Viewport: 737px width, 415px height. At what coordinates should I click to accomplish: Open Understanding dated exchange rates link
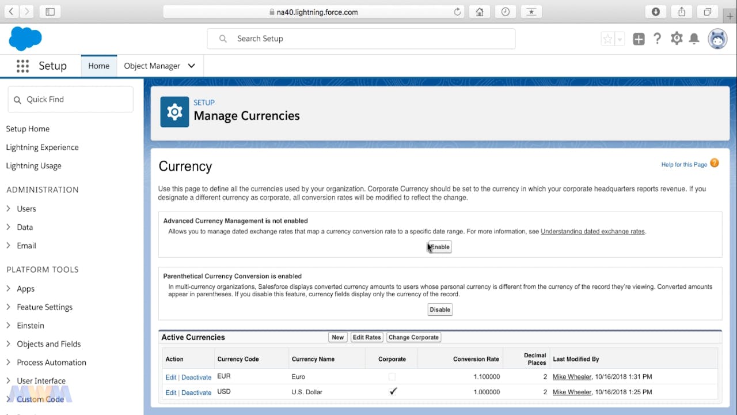[x=592, y=231]
